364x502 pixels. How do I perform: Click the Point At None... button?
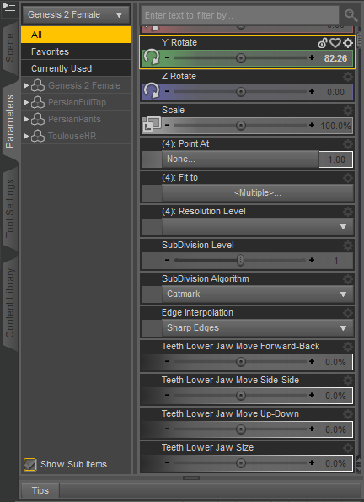(240, 159)
